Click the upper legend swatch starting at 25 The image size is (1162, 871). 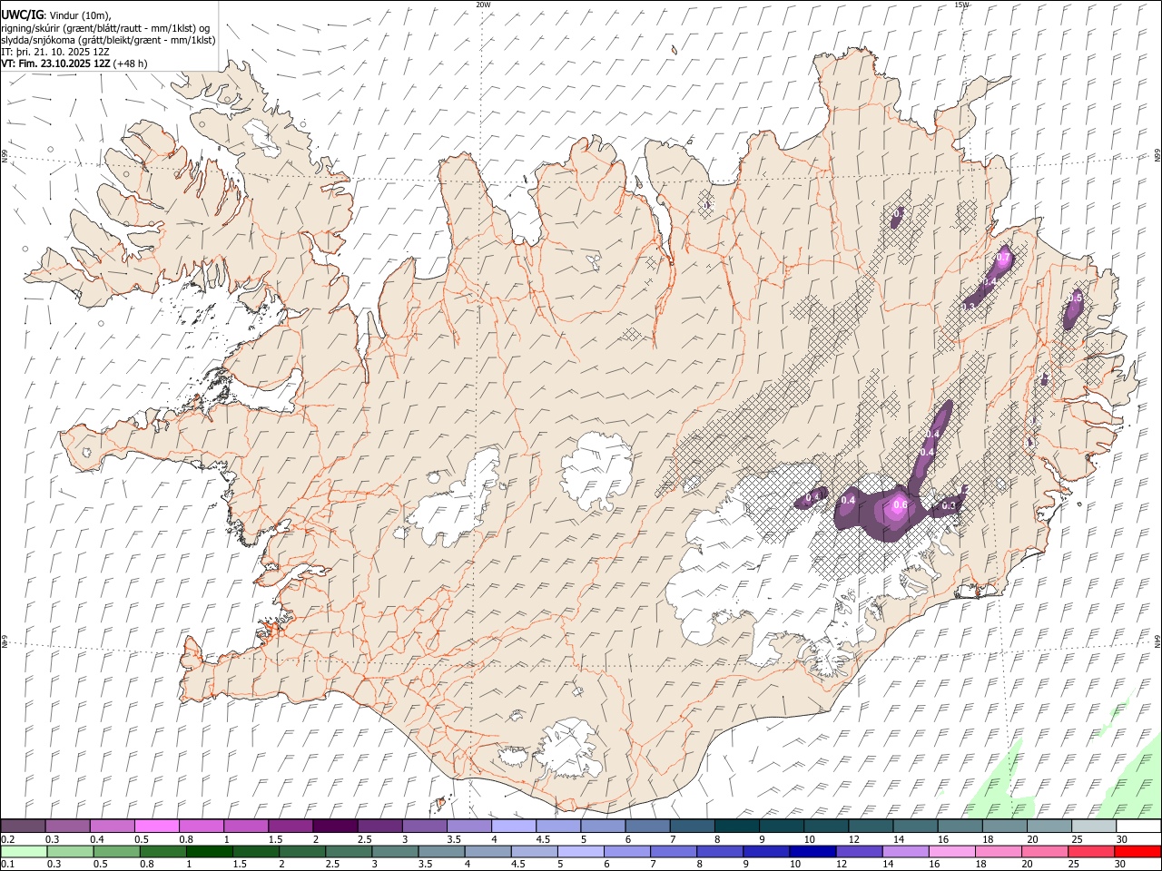[1093, 827]
